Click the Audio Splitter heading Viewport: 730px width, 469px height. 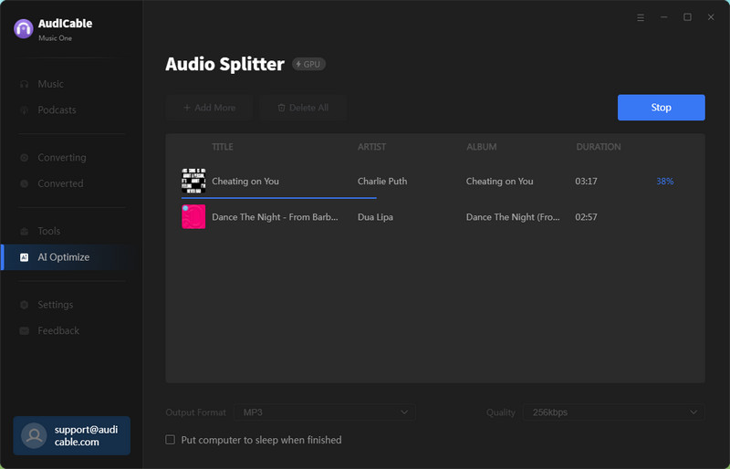coord(224,64)
